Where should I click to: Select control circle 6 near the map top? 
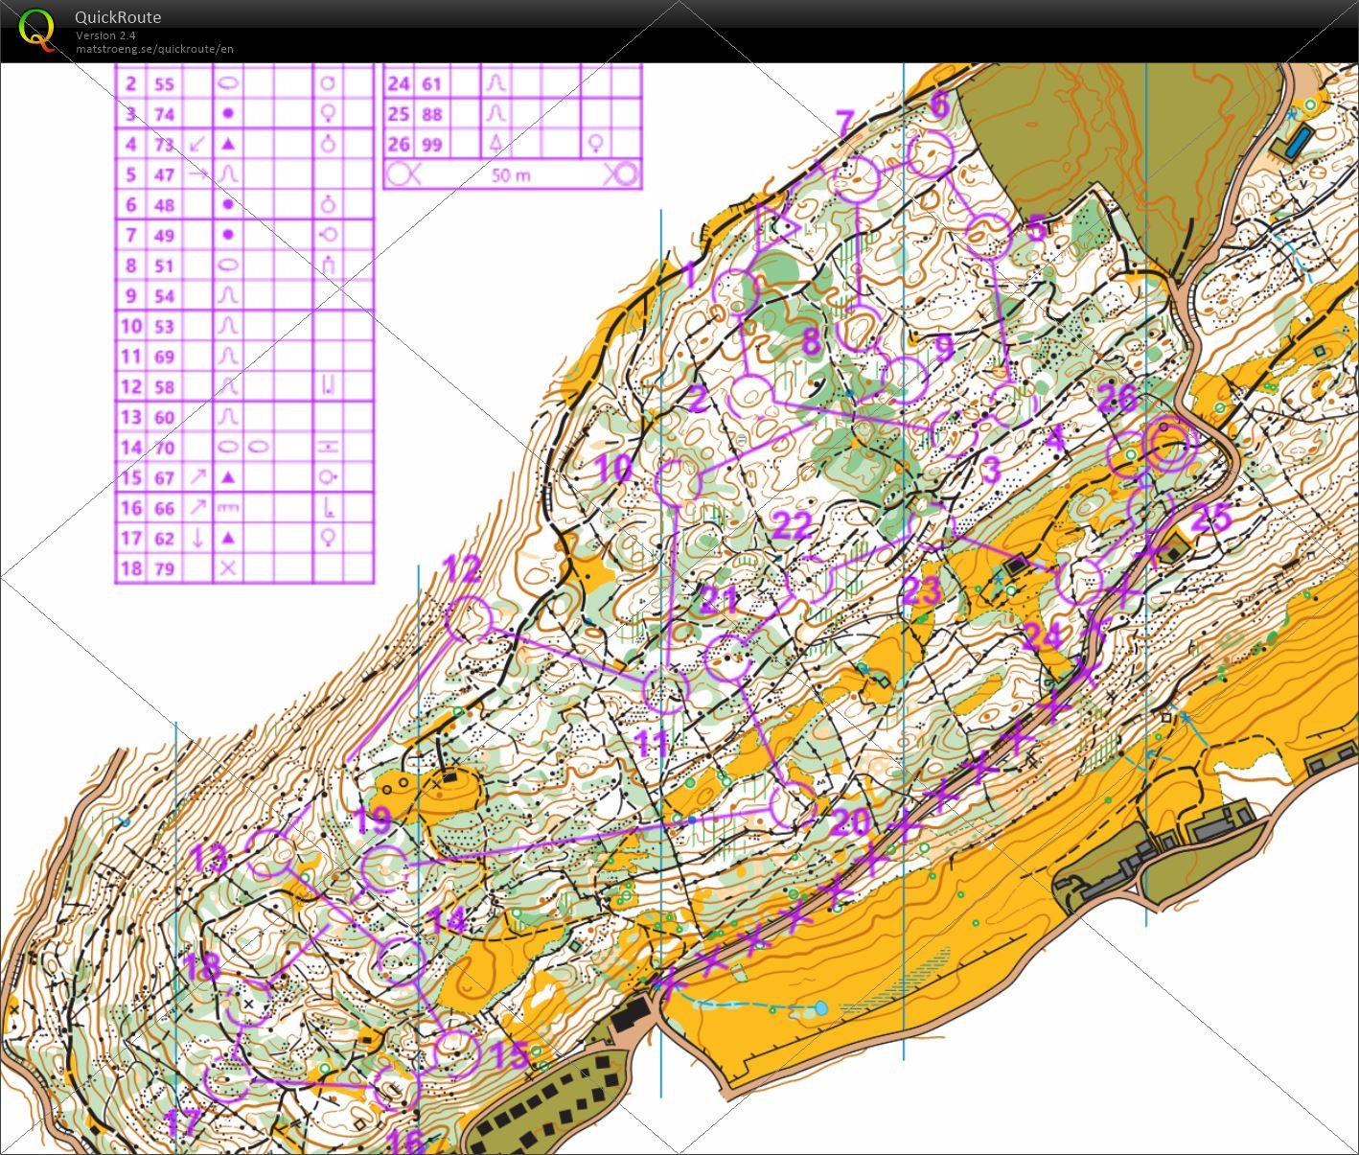(x=931, y=155)
